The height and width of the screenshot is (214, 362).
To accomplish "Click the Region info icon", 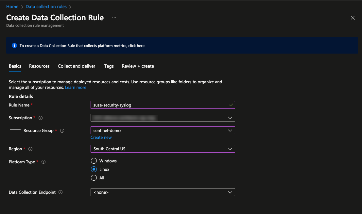I will point(30,149).
